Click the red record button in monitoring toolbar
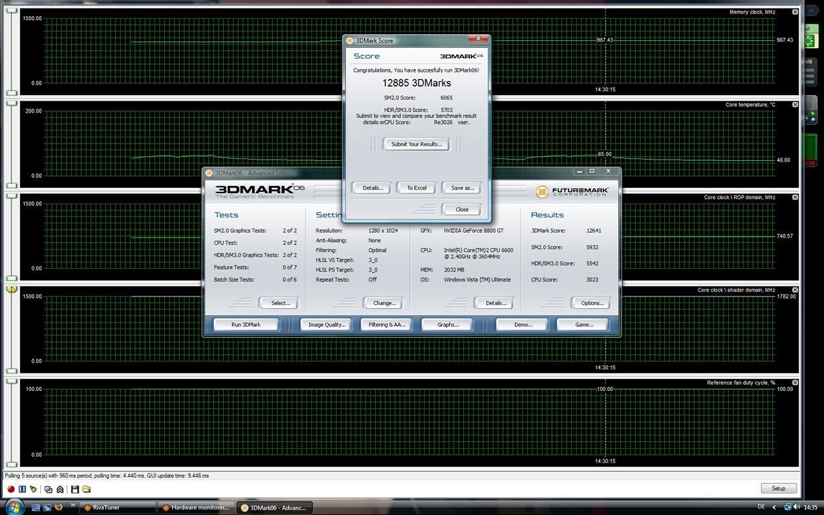 pyautogui.click(x=11, y=490)
